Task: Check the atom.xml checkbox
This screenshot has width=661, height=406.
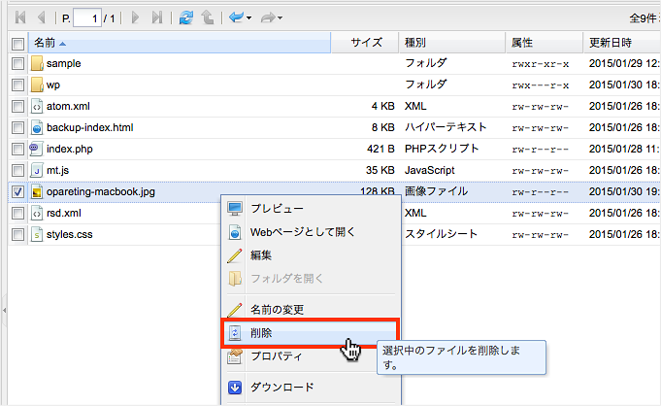Action: click(17, 106)
